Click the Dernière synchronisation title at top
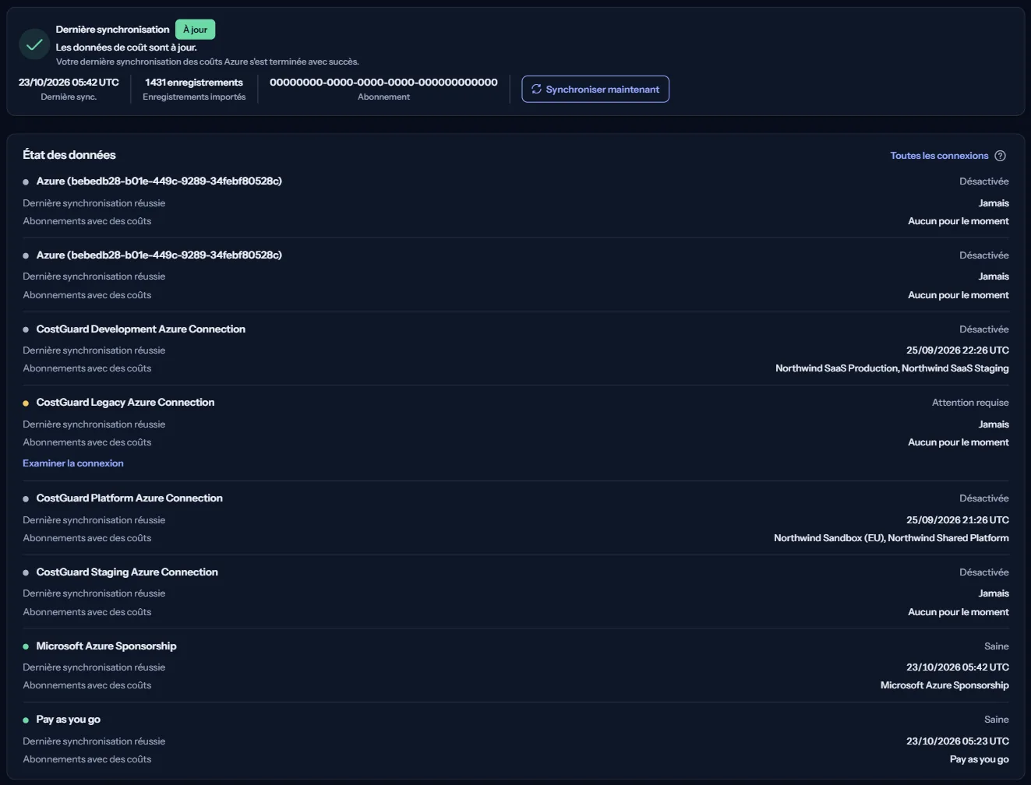1031x785 pixels. coord(113,30)
